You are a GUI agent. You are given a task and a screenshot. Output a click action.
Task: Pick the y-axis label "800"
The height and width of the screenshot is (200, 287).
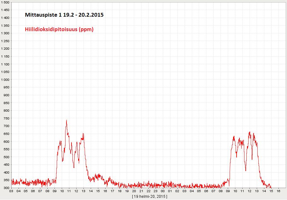click(6, 110)
